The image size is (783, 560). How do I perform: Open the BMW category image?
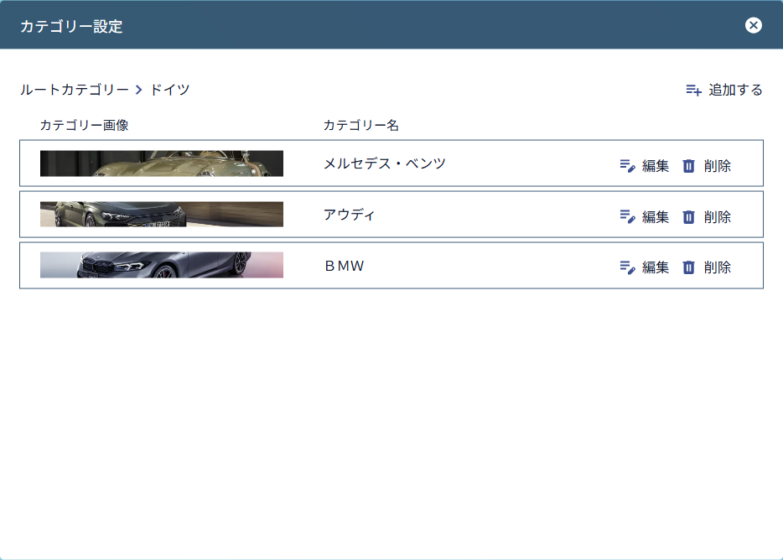(162, 265)
